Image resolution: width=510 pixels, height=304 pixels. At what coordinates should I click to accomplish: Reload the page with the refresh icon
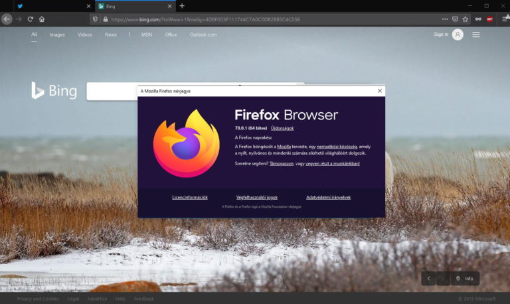31,19
